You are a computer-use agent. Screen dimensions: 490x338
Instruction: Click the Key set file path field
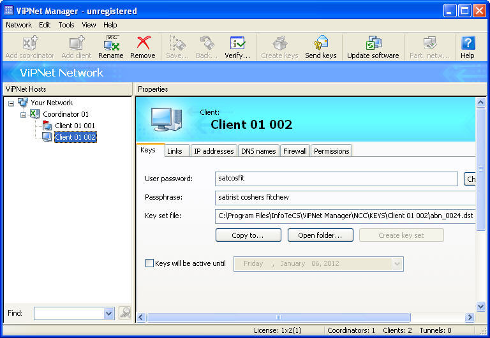point(345,216)
